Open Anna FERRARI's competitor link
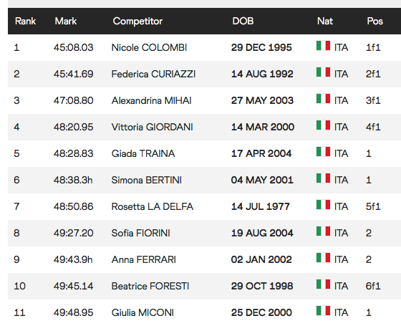This screenshot has height=326, width=401. tap(144, 259)
